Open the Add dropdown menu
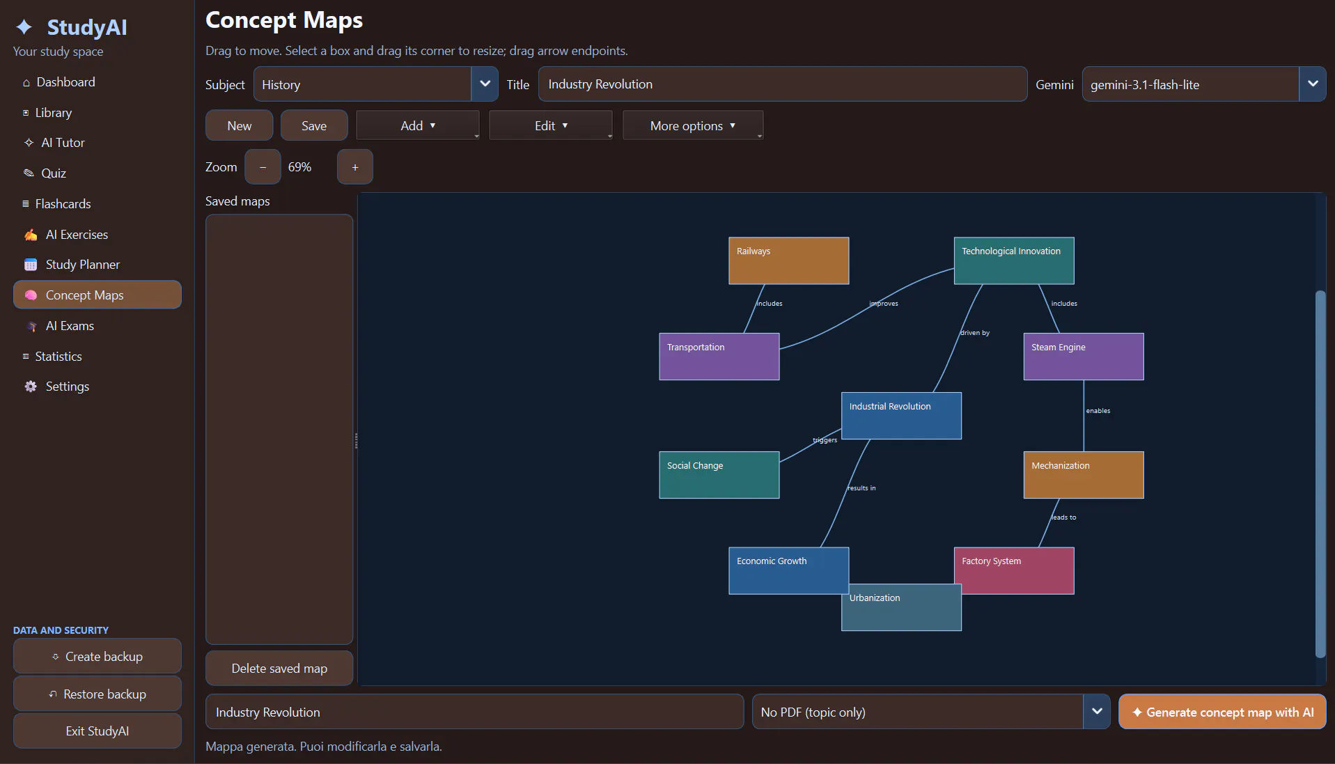Screen dimensions: 1335x764 418,125
